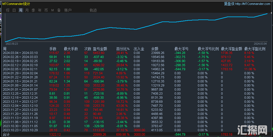Open the 备 tab
273x137 pixels.
(59, 10)
